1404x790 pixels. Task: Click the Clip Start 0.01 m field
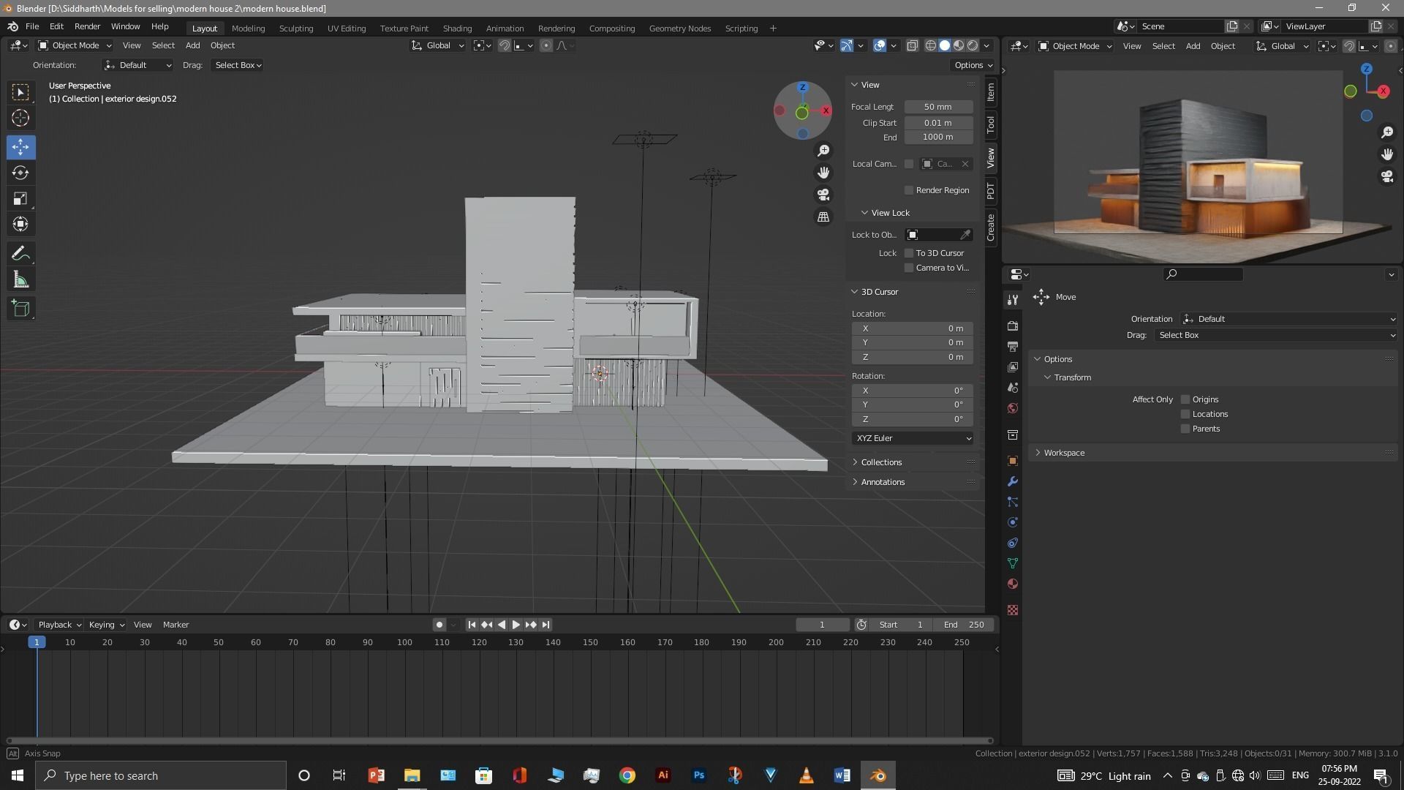coord(938,123)
